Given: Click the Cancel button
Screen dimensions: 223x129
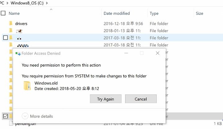Looking at the screenshot, I should pos(141,99).
